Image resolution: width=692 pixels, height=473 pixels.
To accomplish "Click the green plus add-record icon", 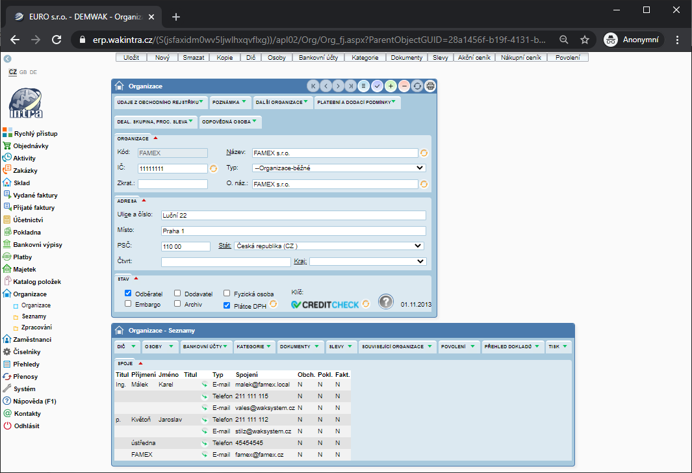I will [x=391, y=86].
